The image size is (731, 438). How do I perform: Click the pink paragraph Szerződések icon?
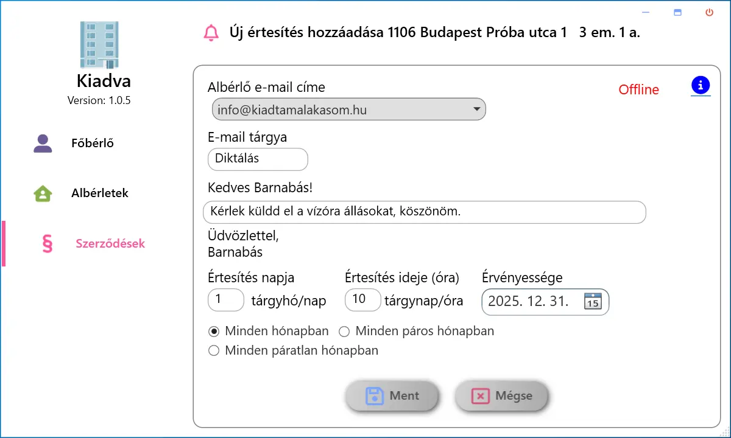47,243
